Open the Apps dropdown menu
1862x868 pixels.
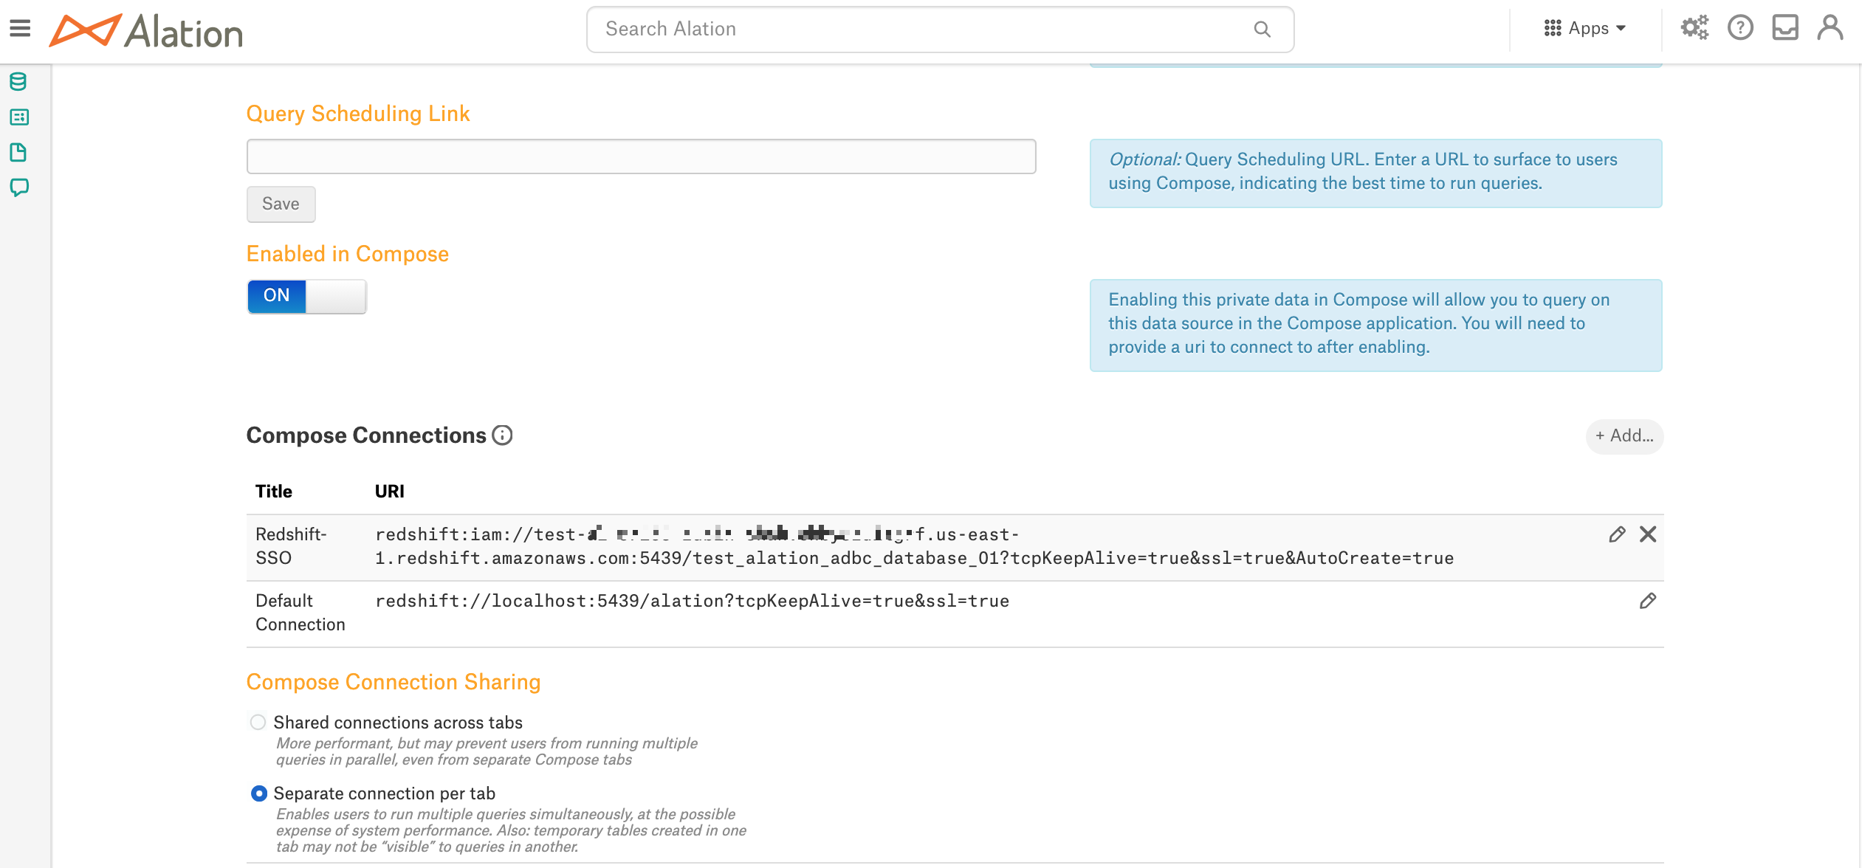1585,28
